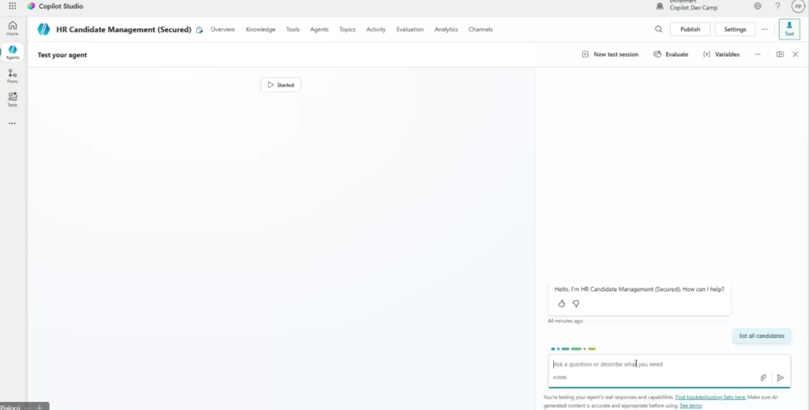Expand the sidebar more options ellipsis
Screen dimensions: 809x410
(13, 123)
